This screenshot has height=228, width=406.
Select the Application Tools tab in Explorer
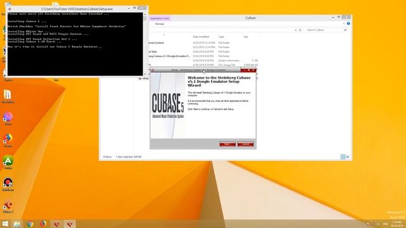point(160,18)
